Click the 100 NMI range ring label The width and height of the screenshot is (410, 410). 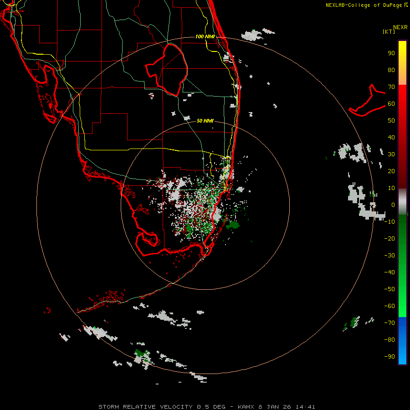tap(205, 36)
